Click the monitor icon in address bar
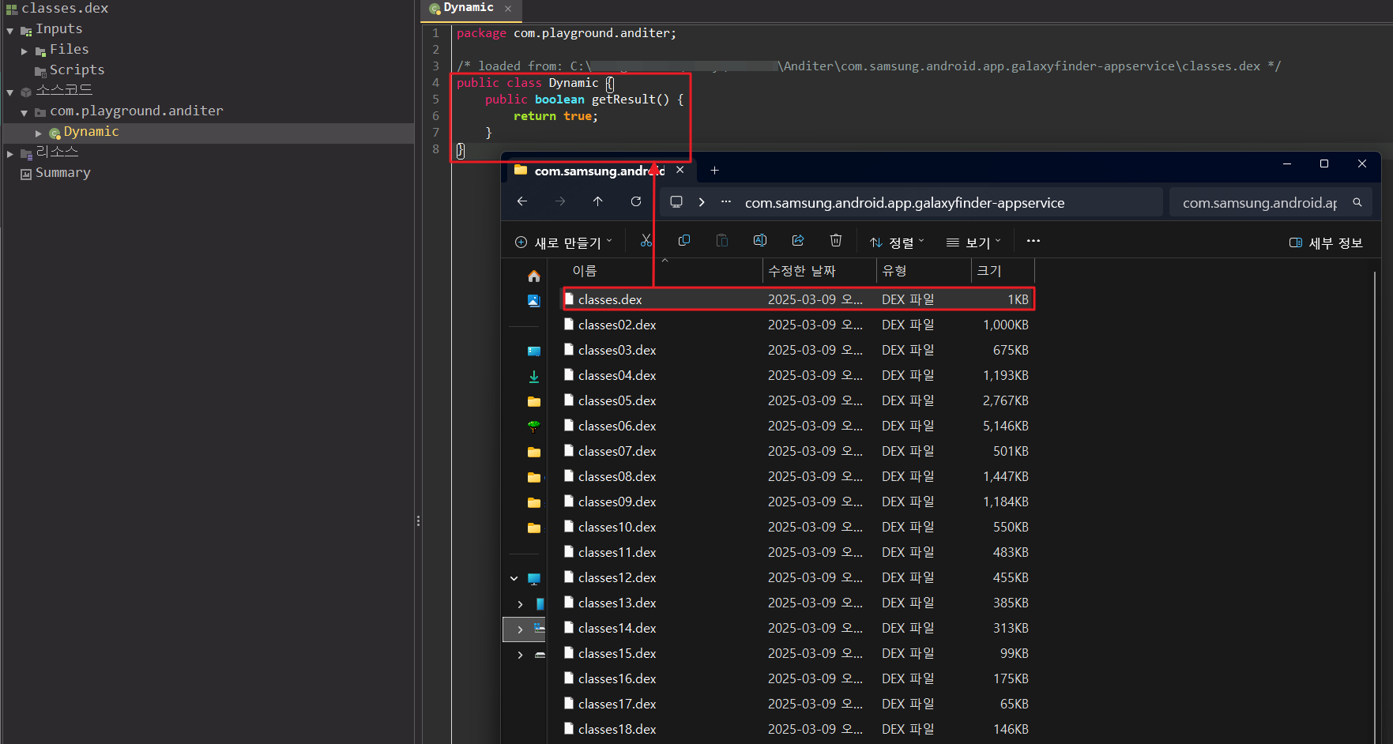Image resolution: width=1393 pixels, height=744 pixels. click(676, 202)
